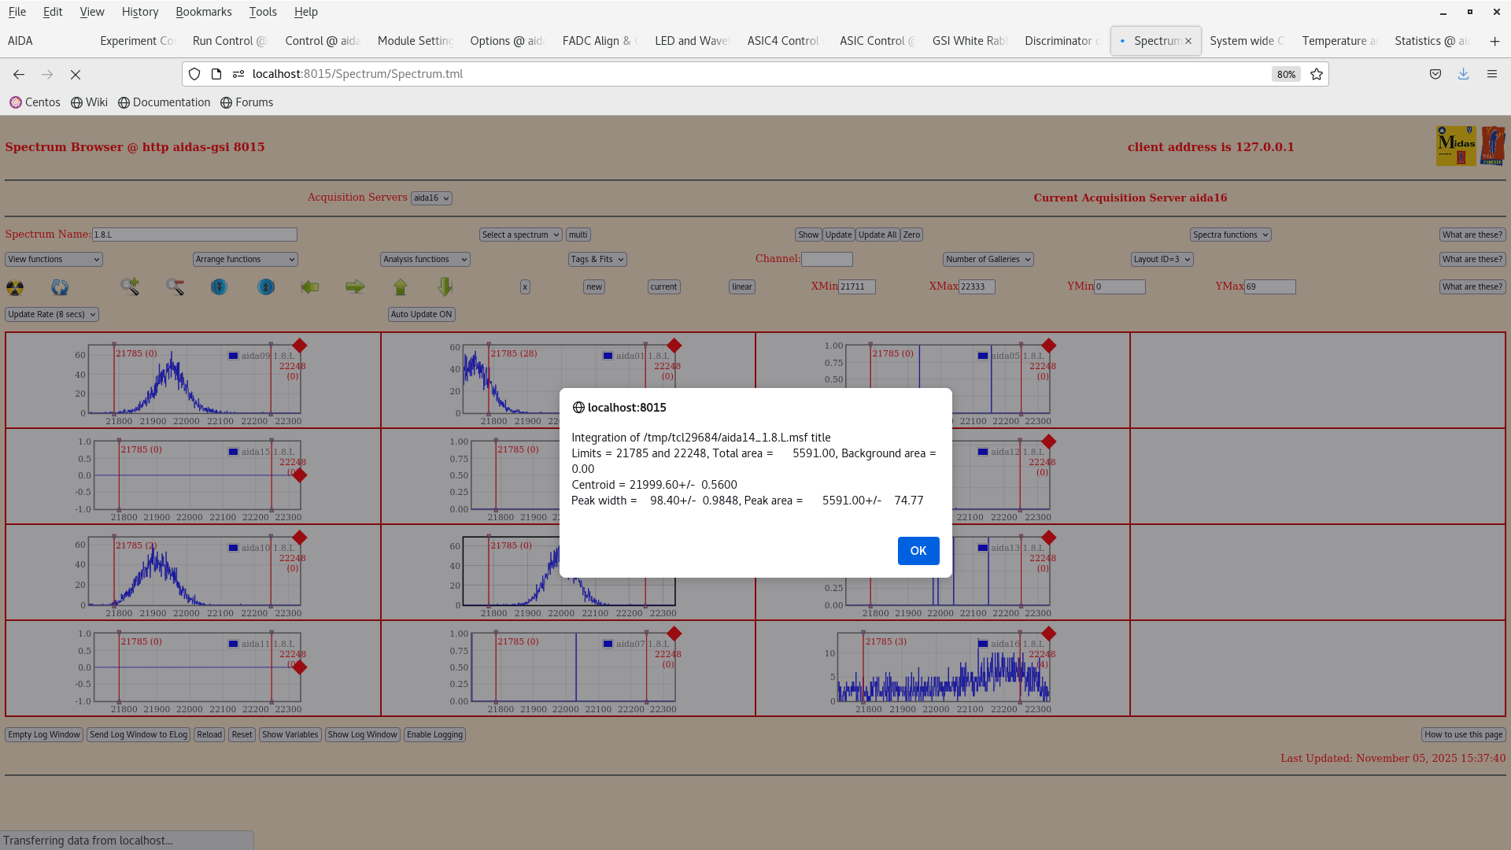This screenshot has width=1511, height=850.
Task: Click the blue double-down arrow circle icon
Action: (219, 287)
